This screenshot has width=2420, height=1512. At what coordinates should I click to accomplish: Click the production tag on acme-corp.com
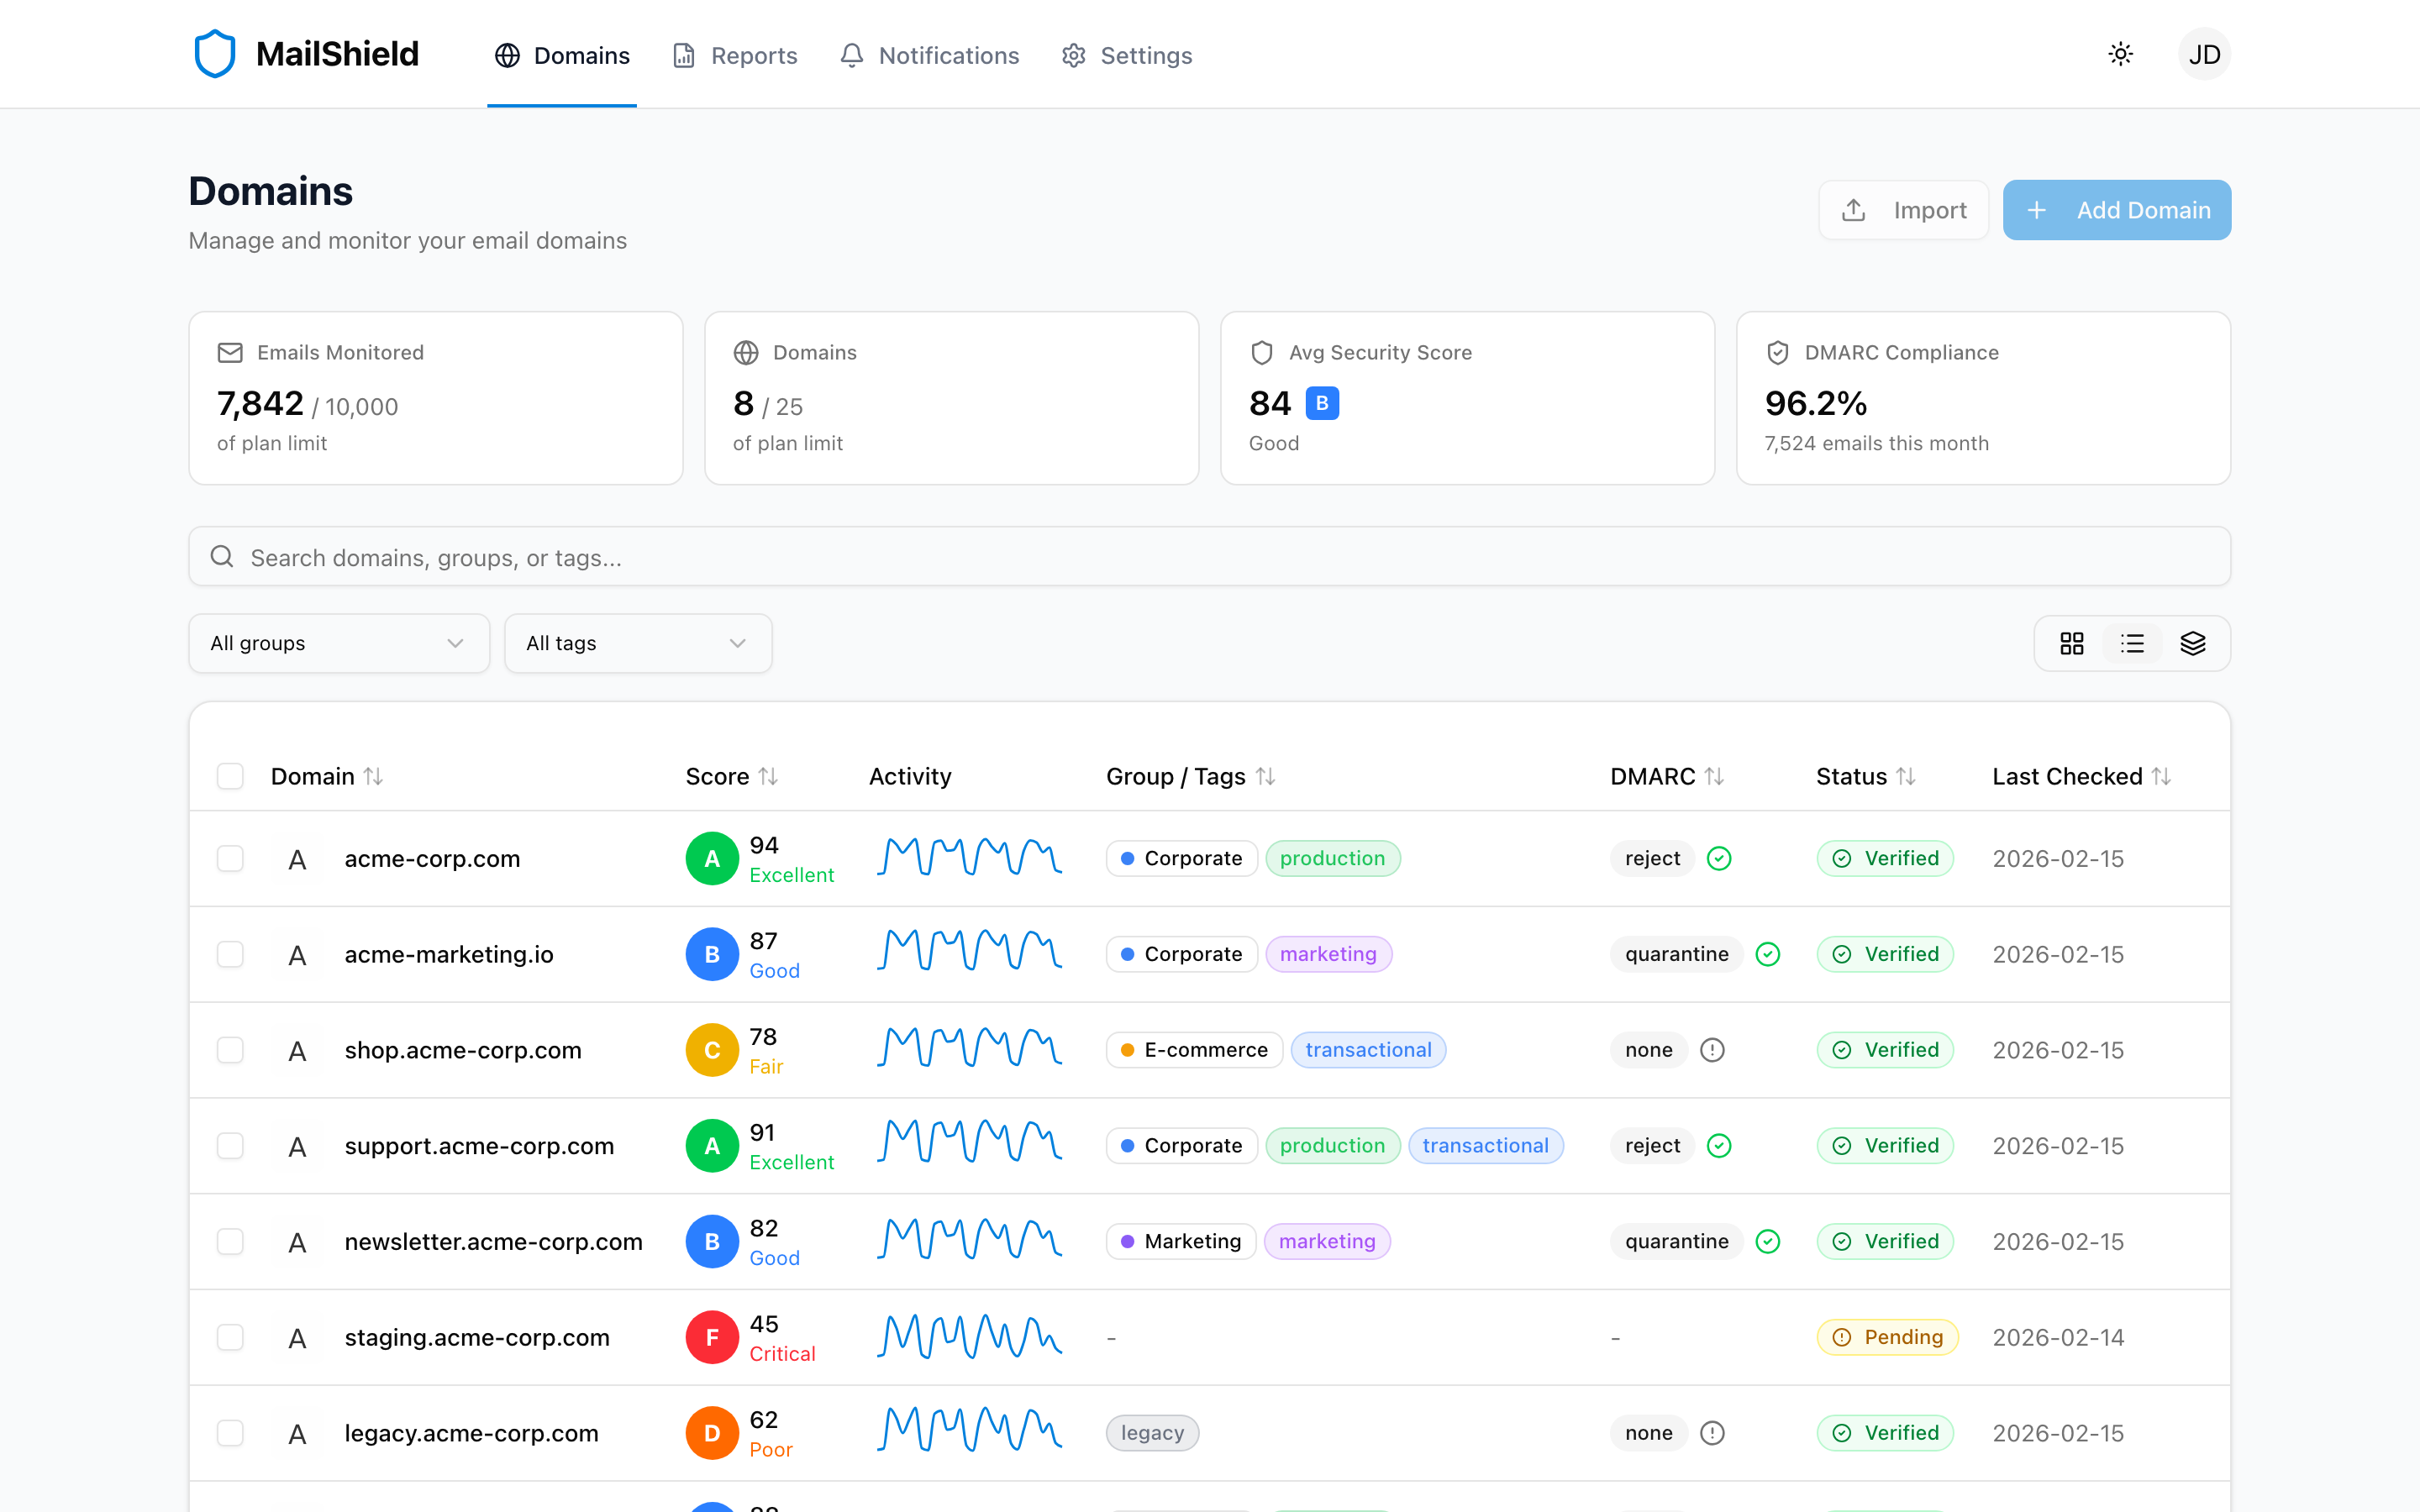pyautogui.click(x=1332, y=858)
